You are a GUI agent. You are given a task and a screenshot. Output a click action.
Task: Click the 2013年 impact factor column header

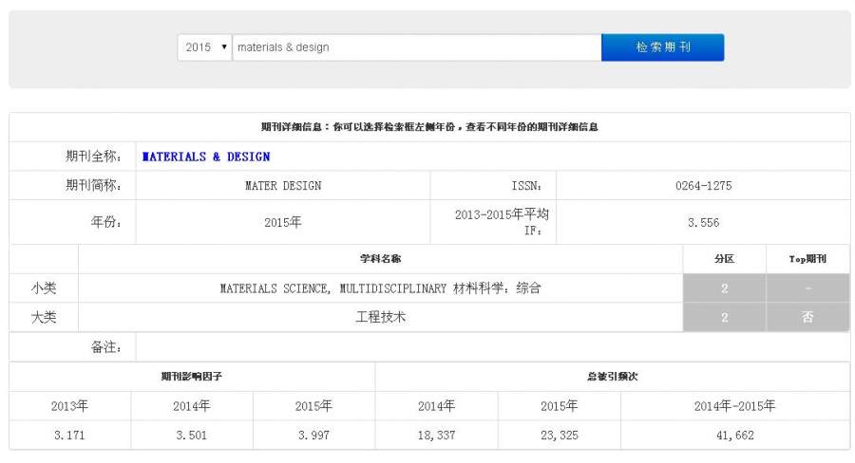69,406
